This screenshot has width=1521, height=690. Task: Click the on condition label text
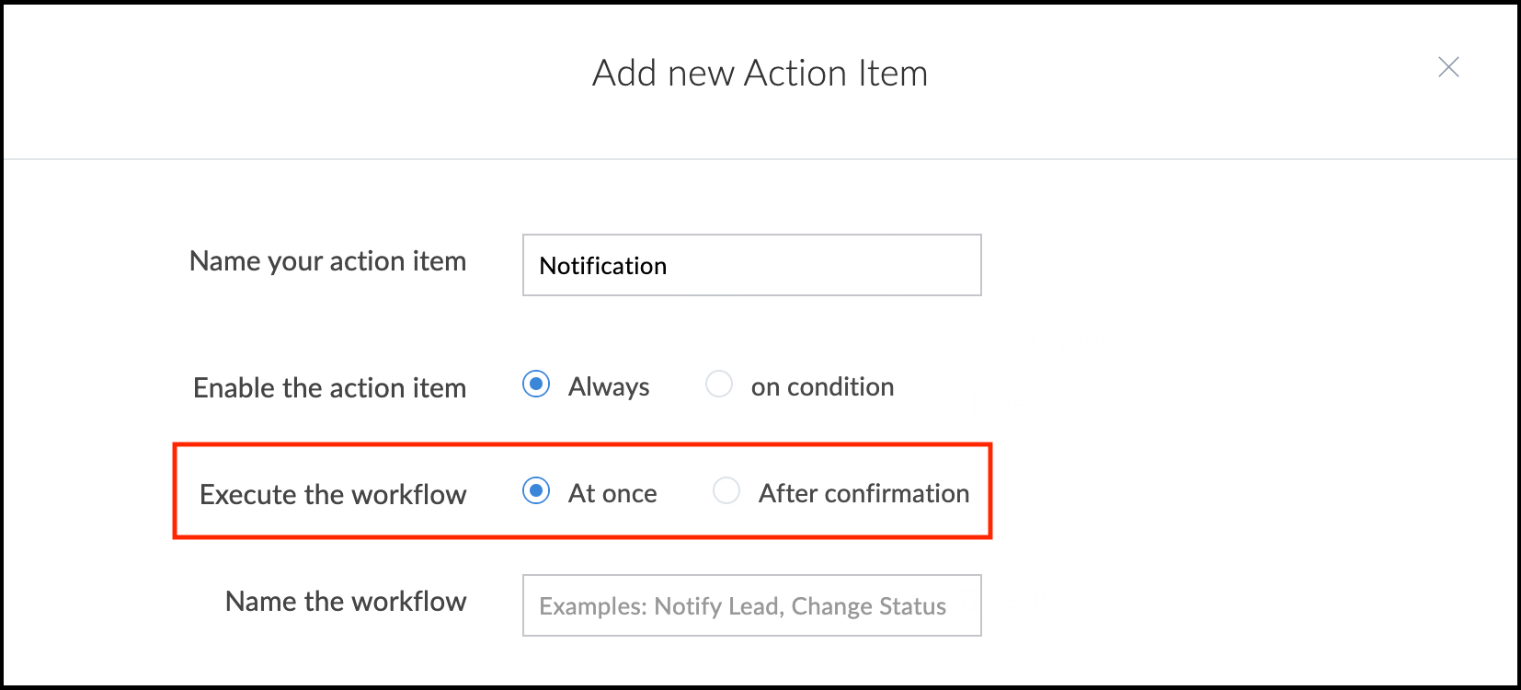(822, 386)
